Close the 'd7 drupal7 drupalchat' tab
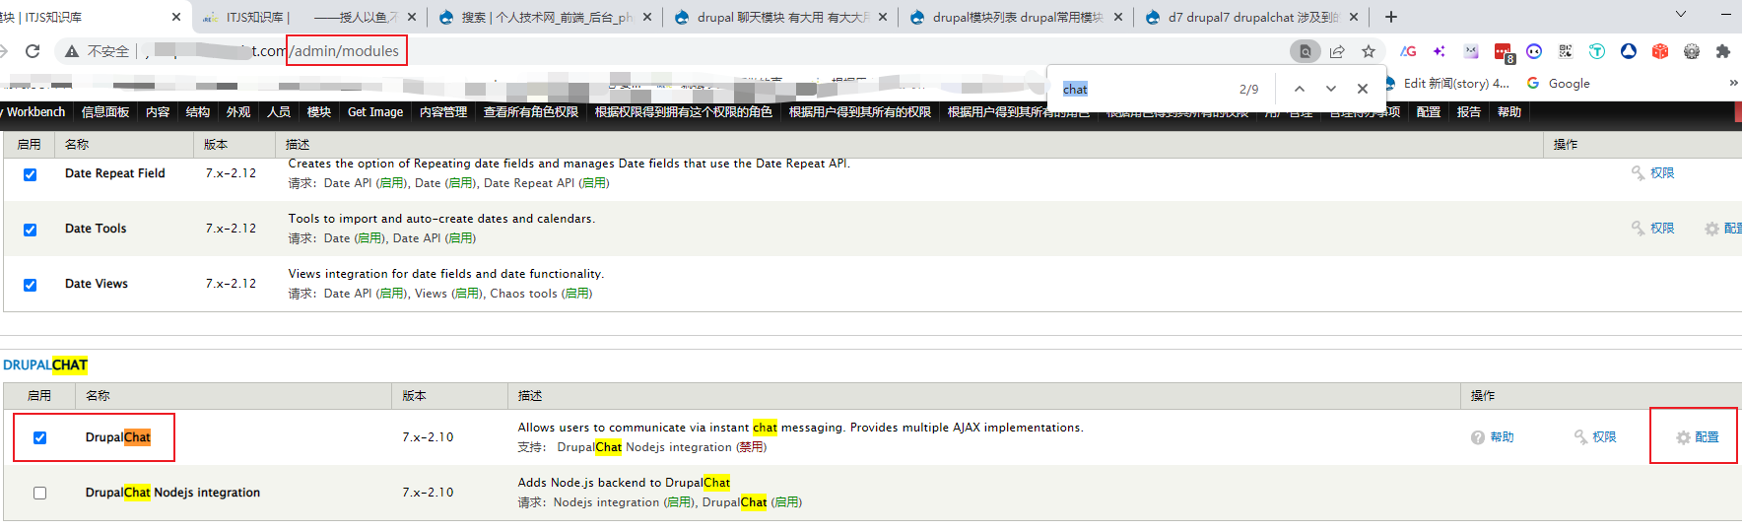The height and width of the screenshot is (530, 1742). [x=1354, y=17]
